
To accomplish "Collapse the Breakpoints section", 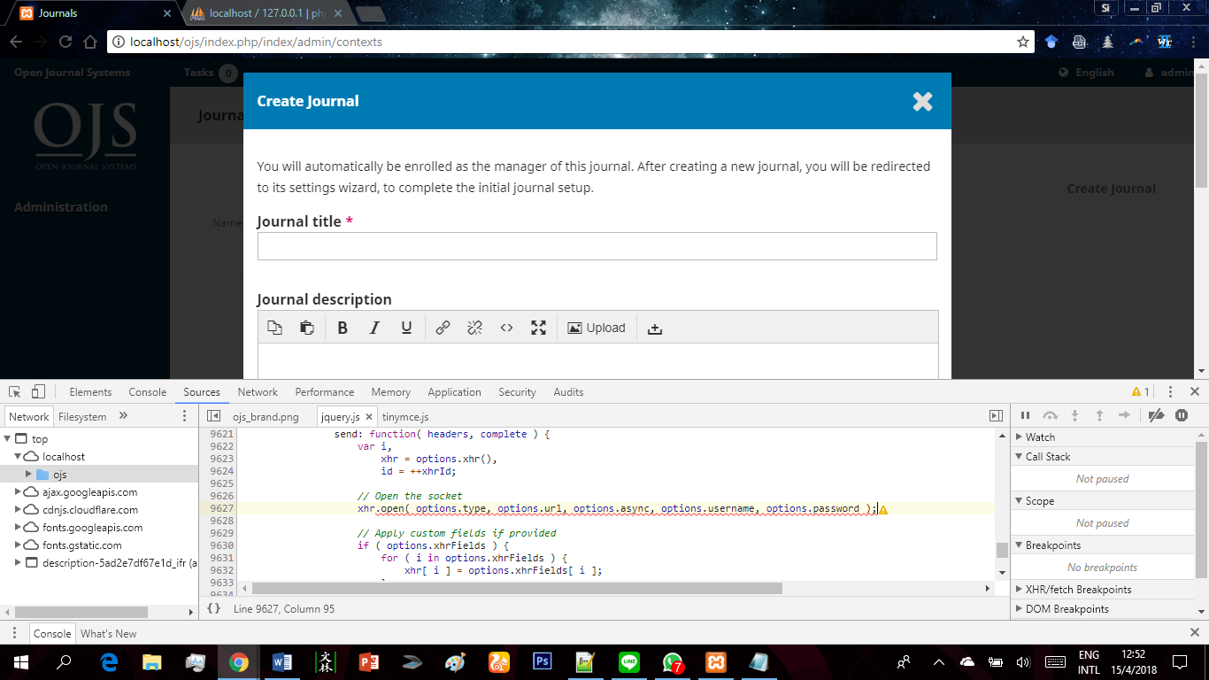I will coord(1019,545).
